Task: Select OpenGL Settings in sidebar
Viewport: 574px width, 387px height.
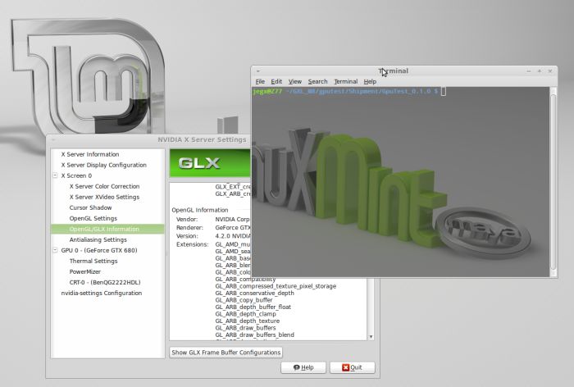Action: [x=93, y=218]
